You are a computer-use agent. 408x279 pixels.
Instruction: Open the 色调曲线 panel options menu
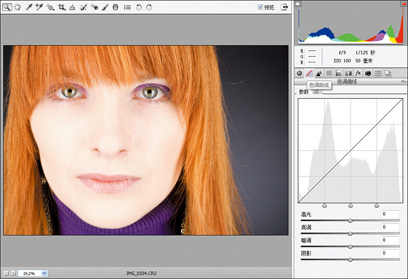[x=403, y=82]
